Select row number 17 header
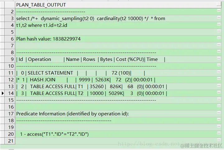 10,114
